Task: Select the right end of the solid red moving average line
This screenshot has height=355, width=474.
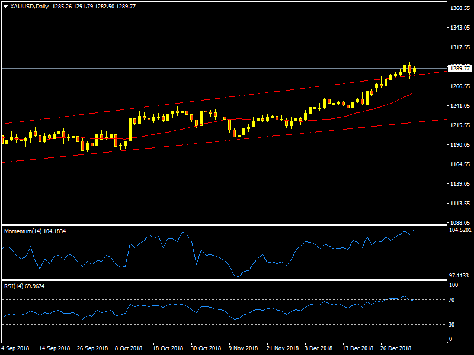Action: [x=414, y=93]
